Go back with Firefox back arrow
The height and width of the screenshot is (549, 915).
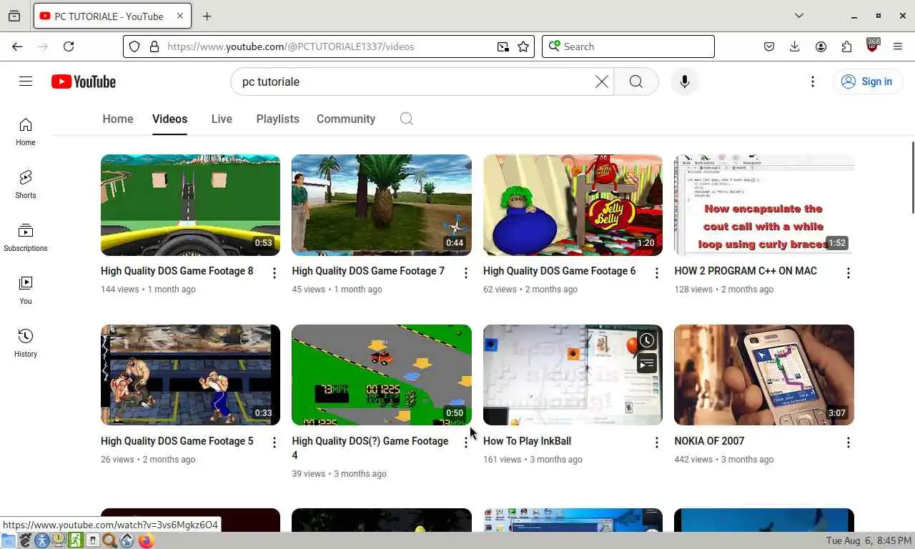pyautogui.click(x=17, y=46)
